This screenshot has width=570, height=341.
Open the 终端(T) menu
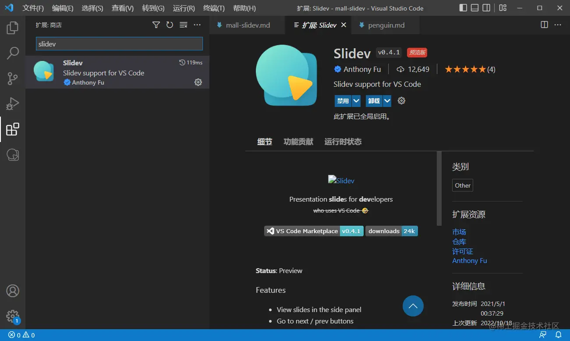pyautogui.click(x=214, y=8)
